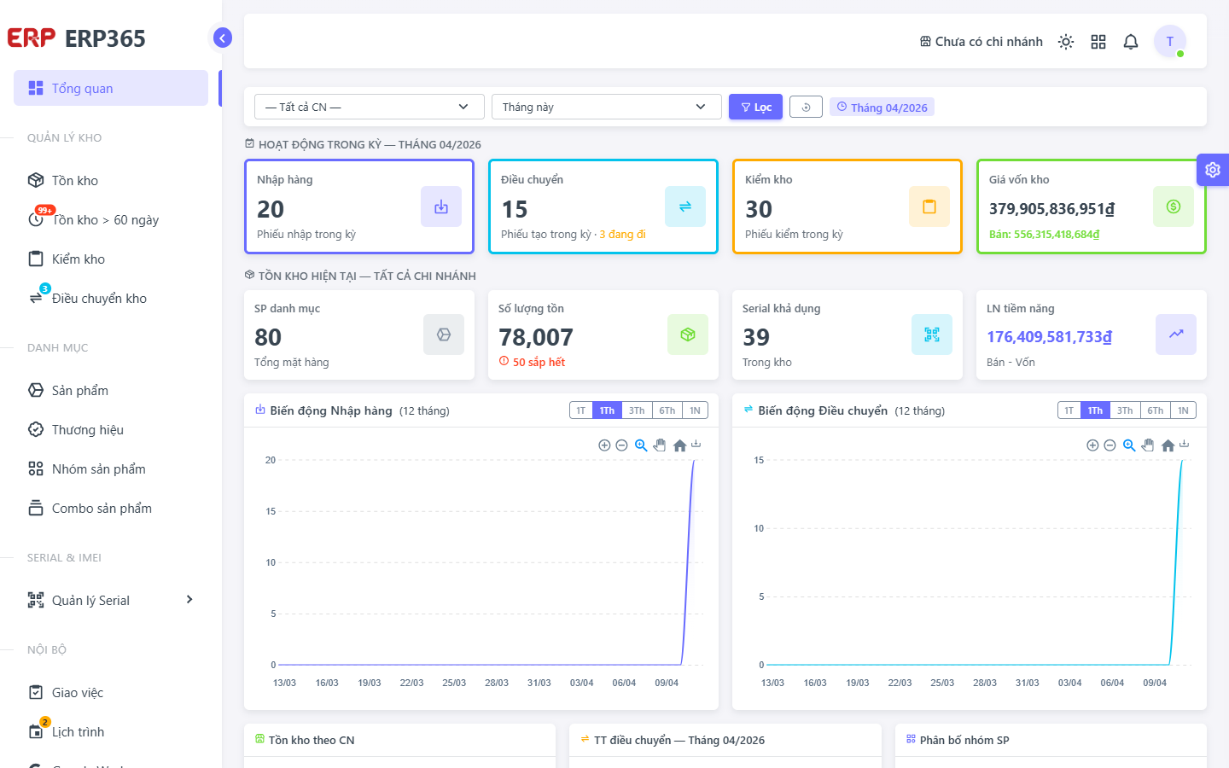1229x768 pixels.
Task: Download the Điều chuyển chart
Action: pyautogui.click(x=1185, y=445)
